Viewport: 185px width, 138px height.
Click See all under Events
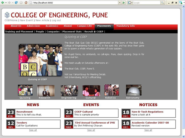click(x=91, y=130)
